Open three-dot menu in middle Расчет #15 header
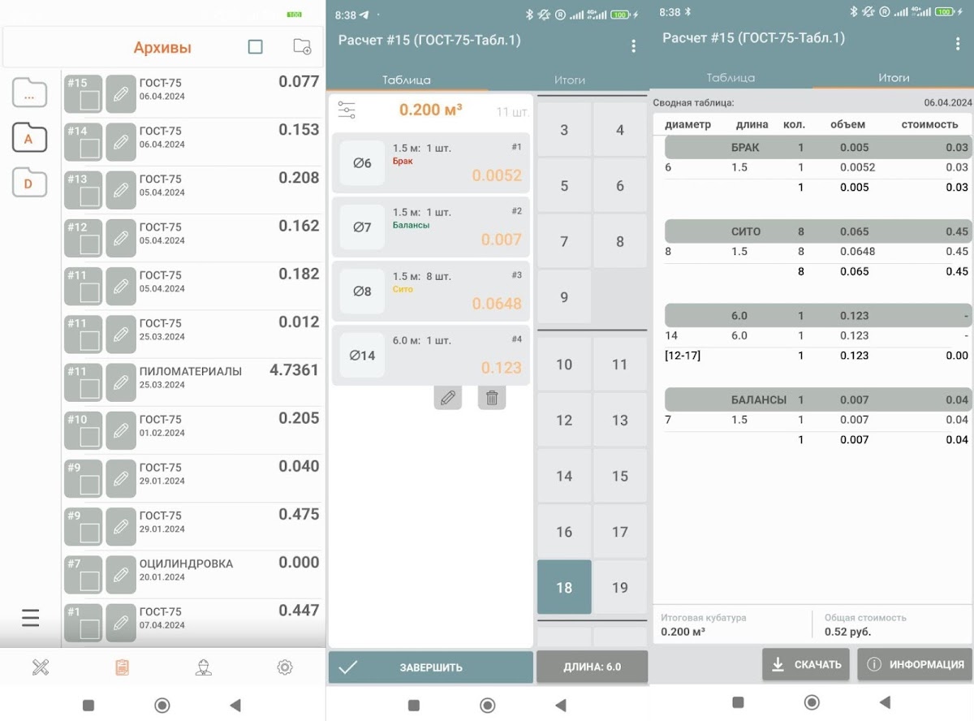The image size is (974, 721). [634, 46]
